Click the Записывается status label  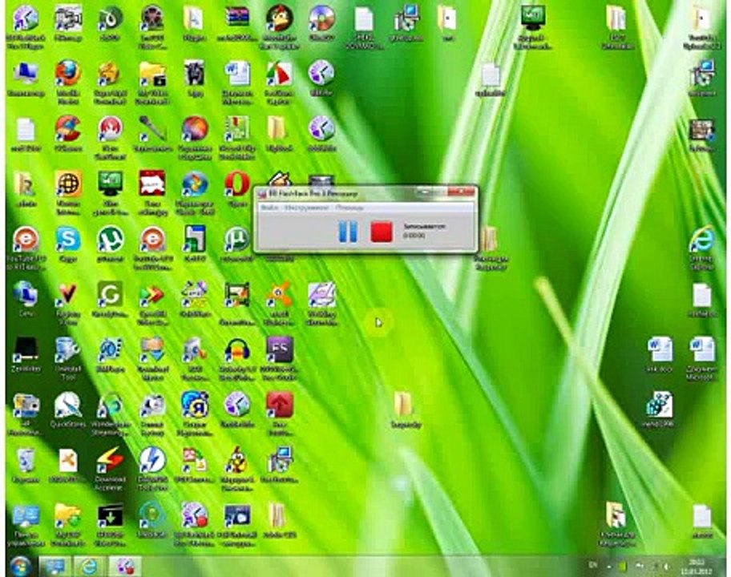coord(424,226)
